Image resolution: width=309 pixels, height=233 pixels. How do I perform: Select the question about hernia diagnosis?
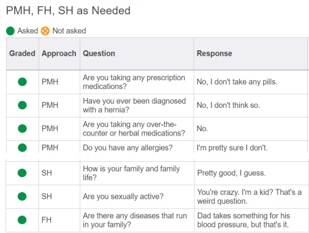[134, 105]
